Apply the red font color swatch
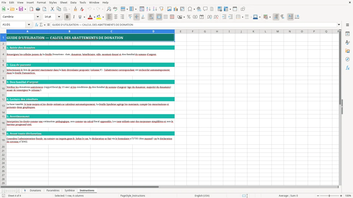Image resolution: width=353 pixels, height=198 pixels. click(x=90, y=17)
